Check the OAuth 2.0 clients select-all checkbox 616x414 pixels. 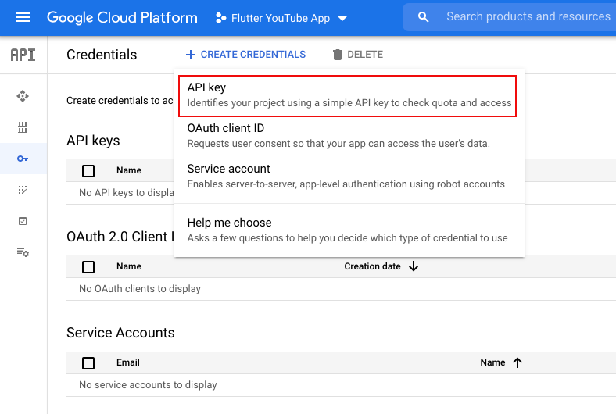click(88, 267)
